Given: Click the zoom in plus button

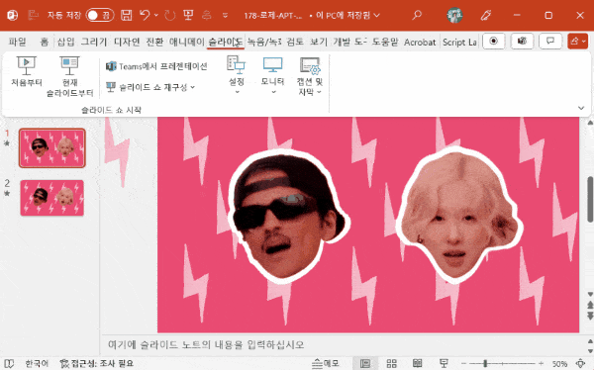Looking at the screenshot, I should [x=541, y=363].
